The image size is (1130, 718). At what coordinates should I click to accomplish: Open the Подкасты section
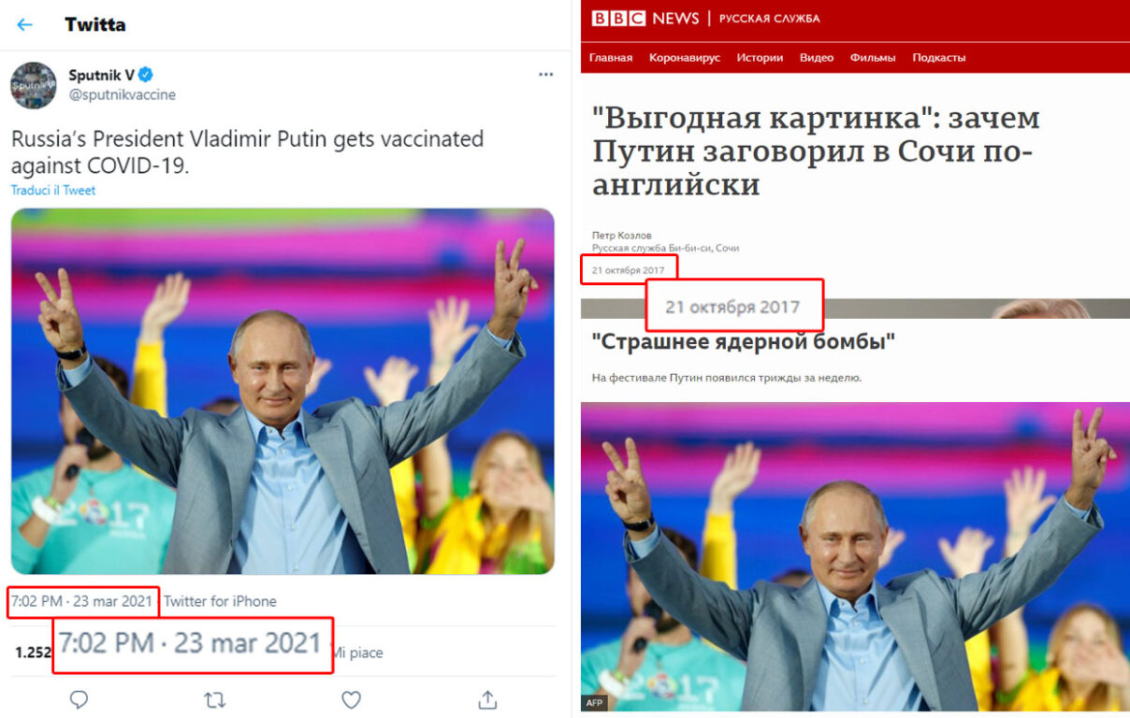pyautogui.click(x=939, y=58)
